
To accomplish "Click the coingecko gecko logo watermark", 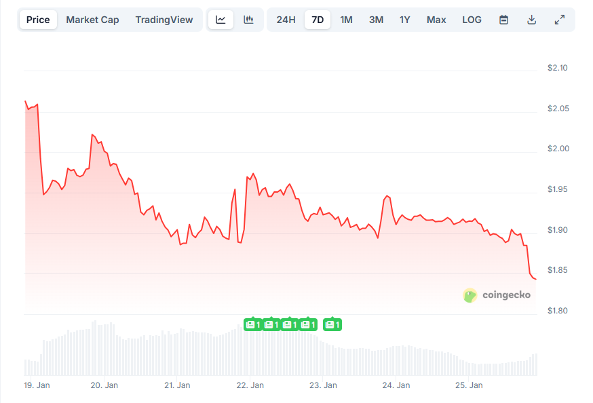I will coord(469,295).
